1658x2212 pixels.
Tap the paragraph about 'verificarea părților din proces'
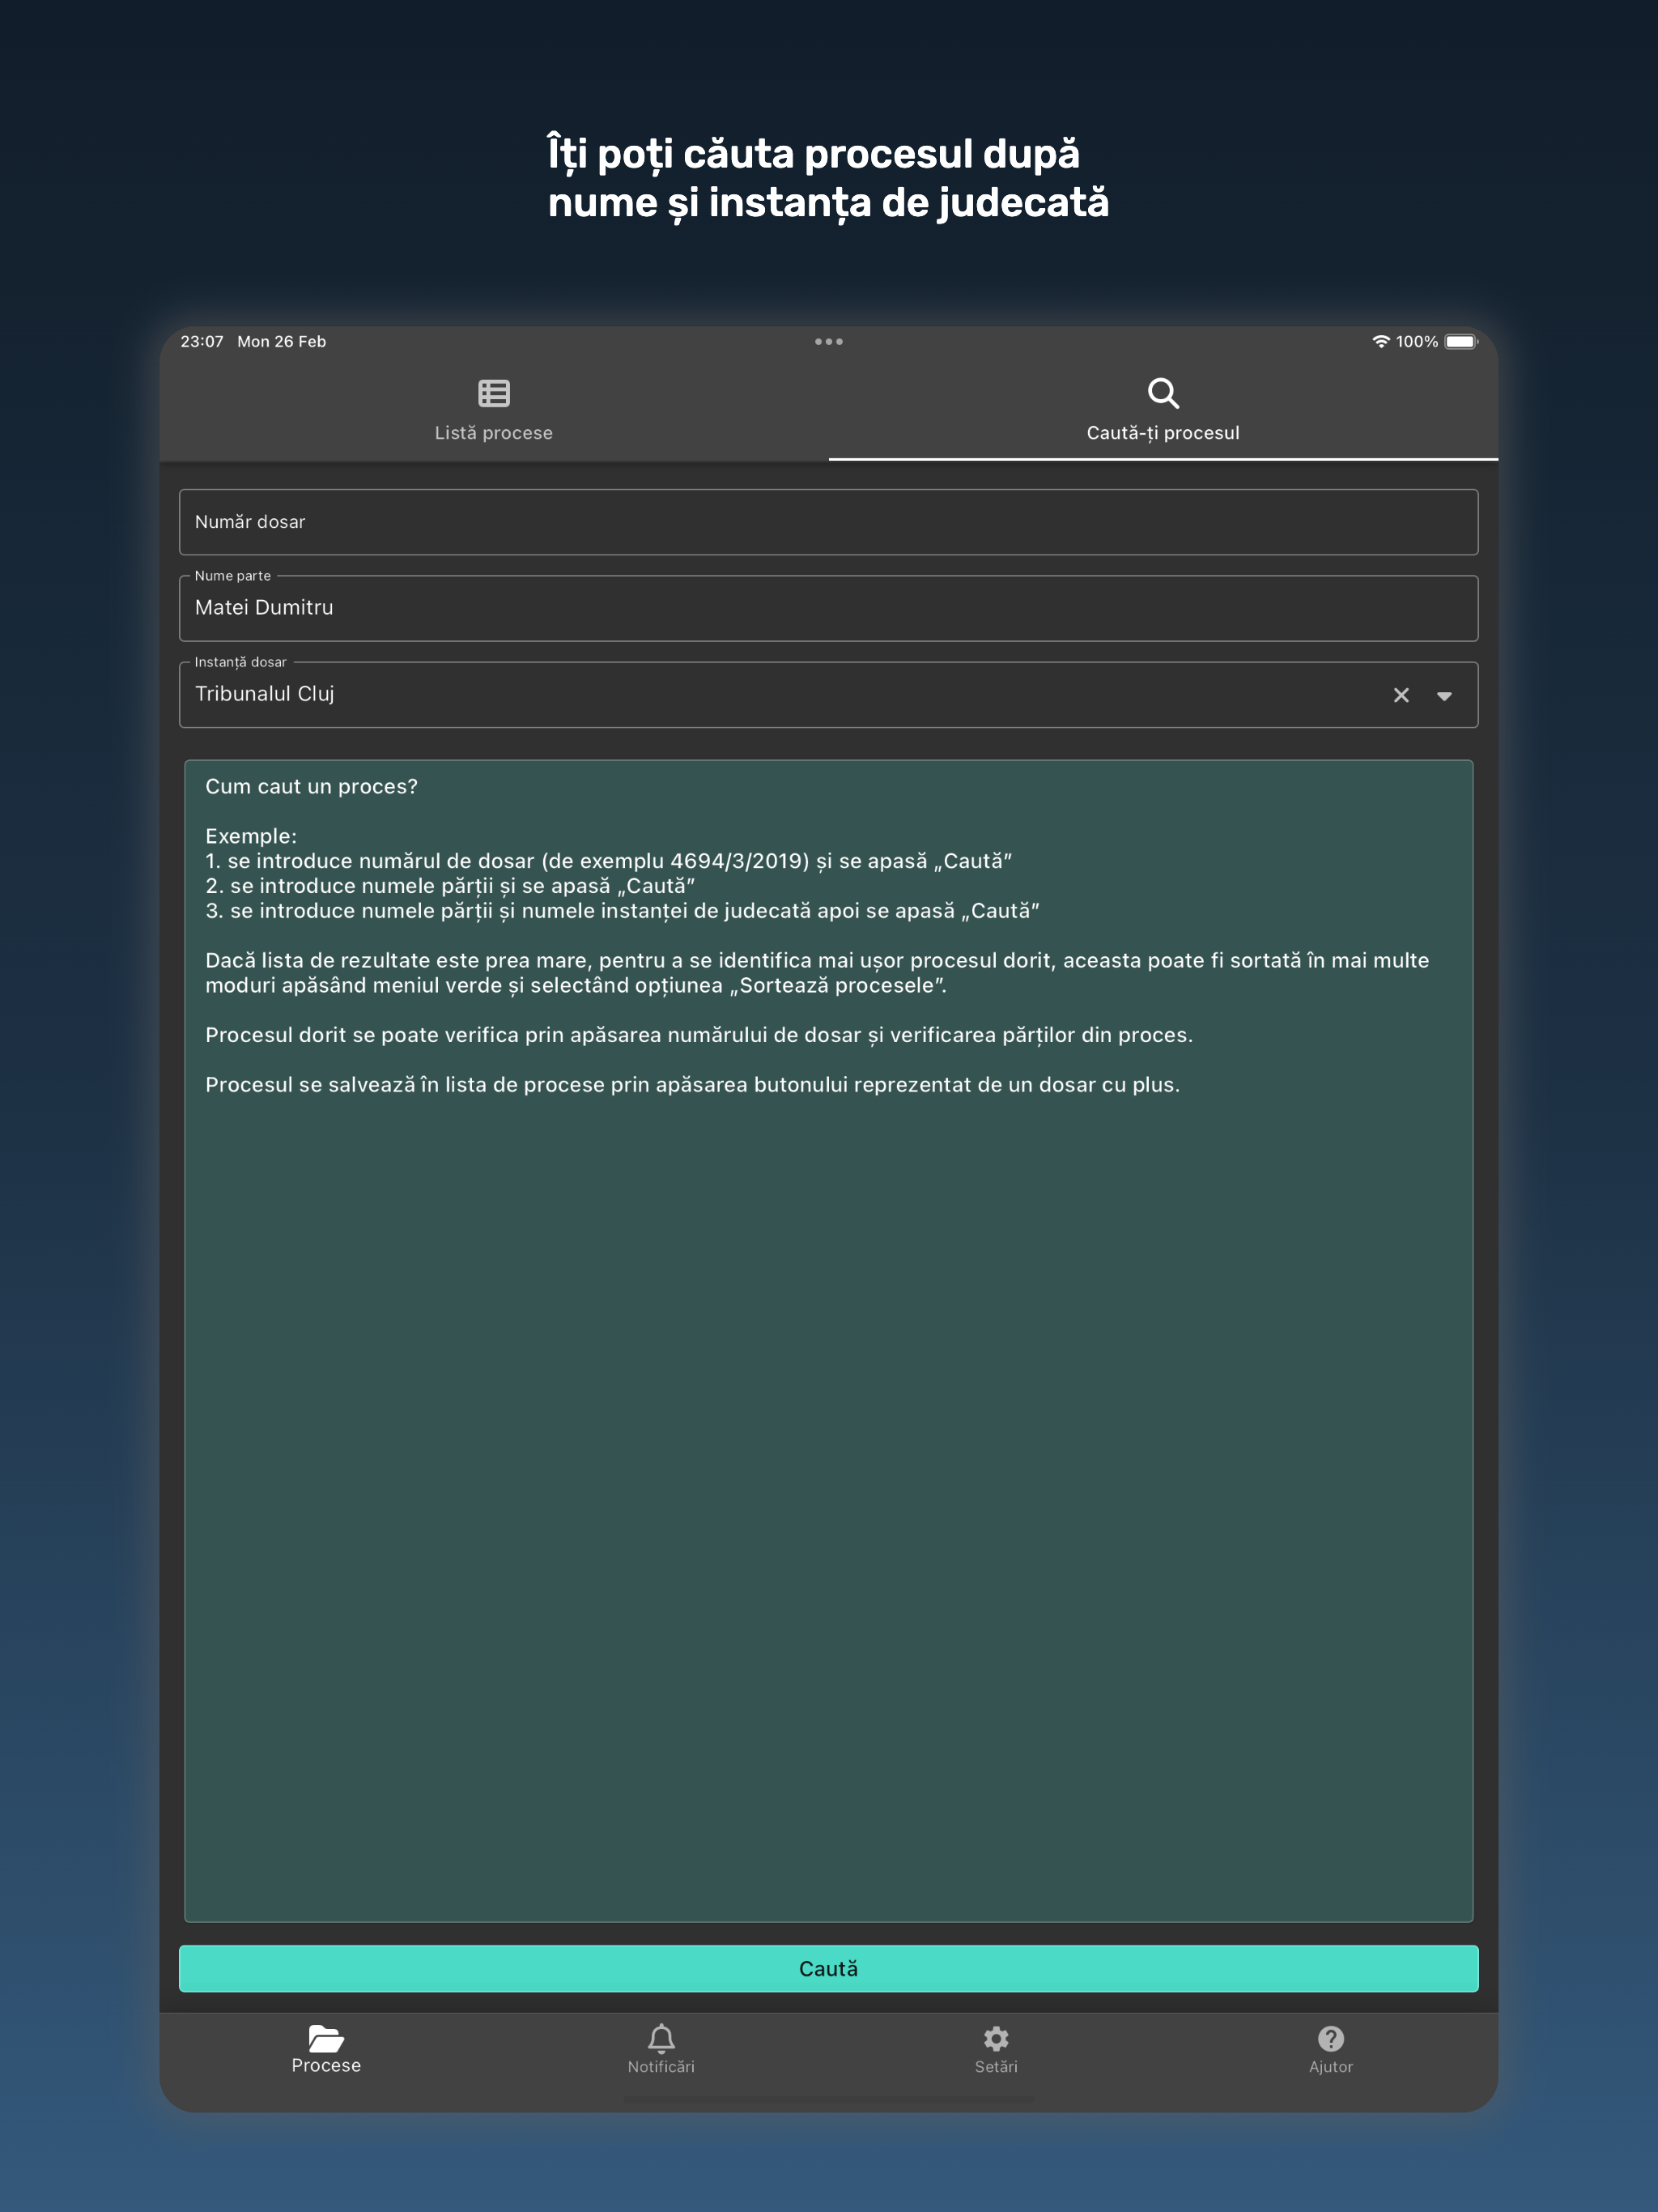[698, 1035]
